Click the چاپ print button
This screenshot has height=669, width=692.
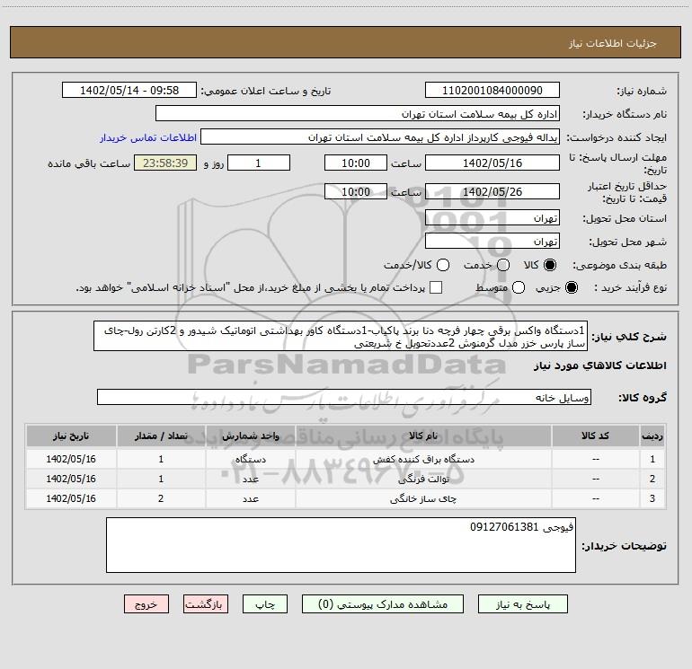[265, 604]
